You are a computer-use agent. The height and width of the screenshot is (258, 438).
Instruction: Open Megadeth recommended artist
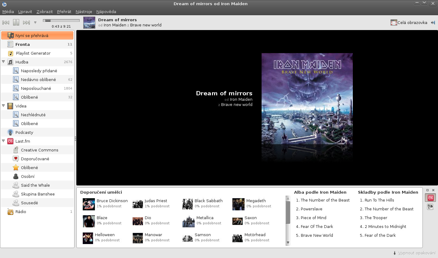click(x=252, y=204)
